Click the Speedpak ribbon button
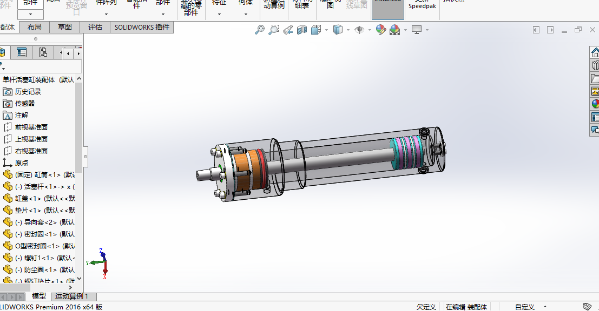Viewport: 599px width, 311px height. [x=422, y=5]
